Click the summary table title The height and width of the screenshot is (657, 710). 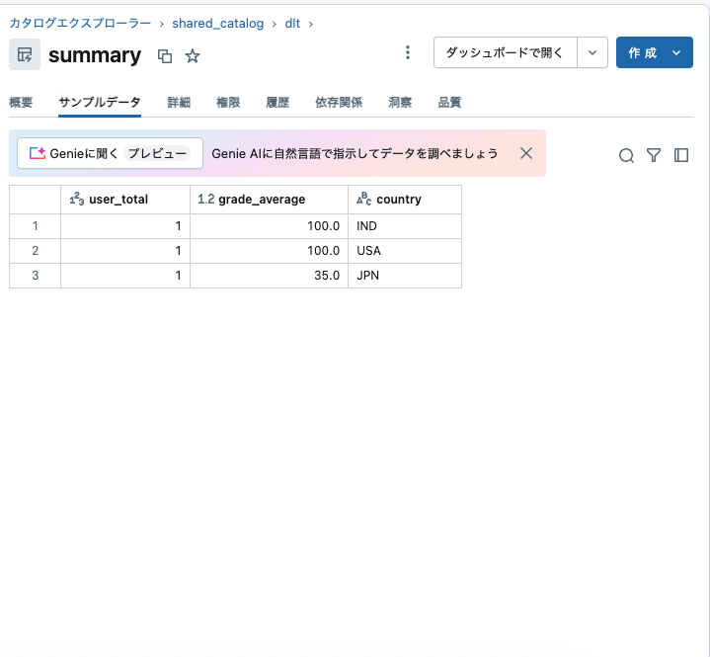point(95,55)
